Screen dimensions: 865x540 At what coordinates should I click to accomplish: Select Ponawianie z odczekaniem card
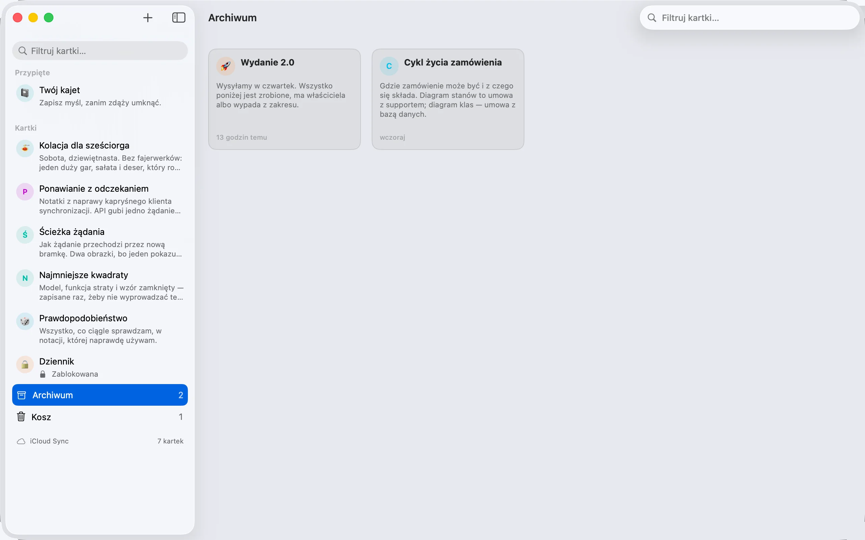pyautogui.click(x=100, y=199)
